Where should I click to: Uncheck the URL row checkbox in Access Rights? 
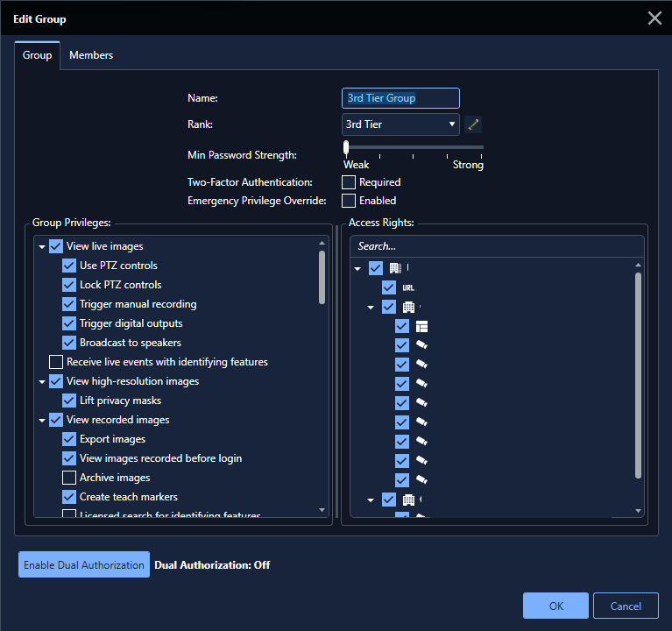389,287
